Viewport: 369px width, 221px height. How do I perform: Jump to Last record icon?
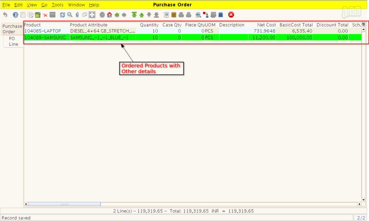pyautogui.click(x=156, y=15)
